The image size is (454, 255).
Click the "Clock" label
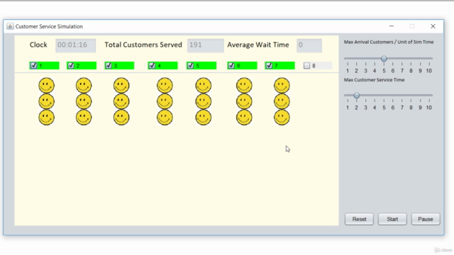point(38,45)
